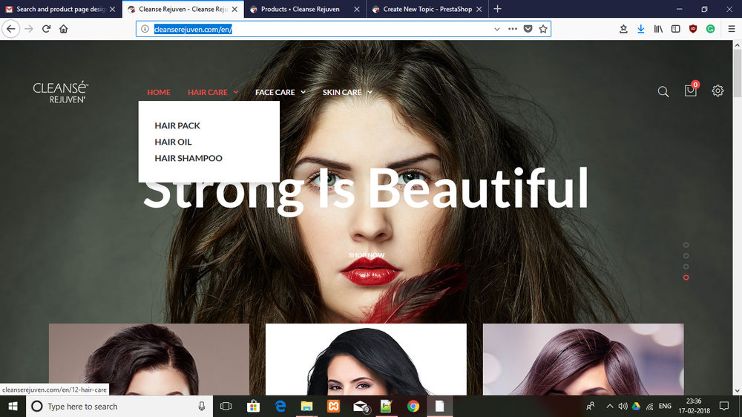Open the URL bar history dropdown arrow
742x417 pixels.
497,29
